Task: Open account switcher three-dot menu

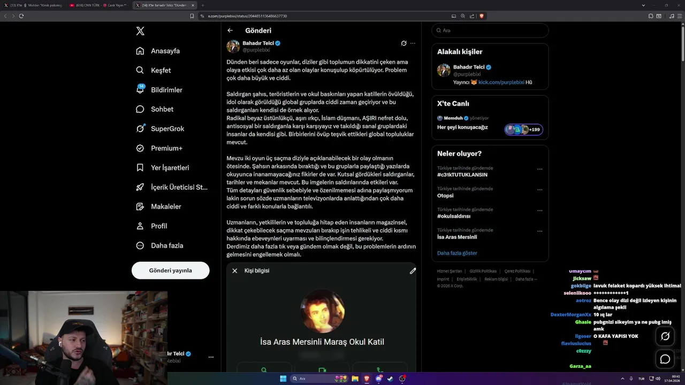Action: [x=211, y=357]
